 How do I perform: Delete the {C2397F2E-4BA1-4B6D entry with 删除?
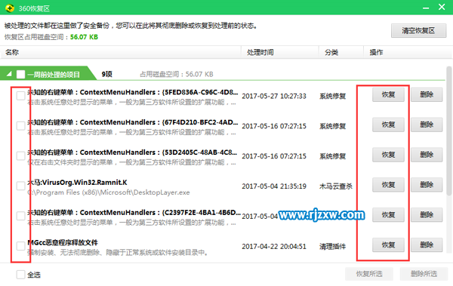[x=427, y=215]
